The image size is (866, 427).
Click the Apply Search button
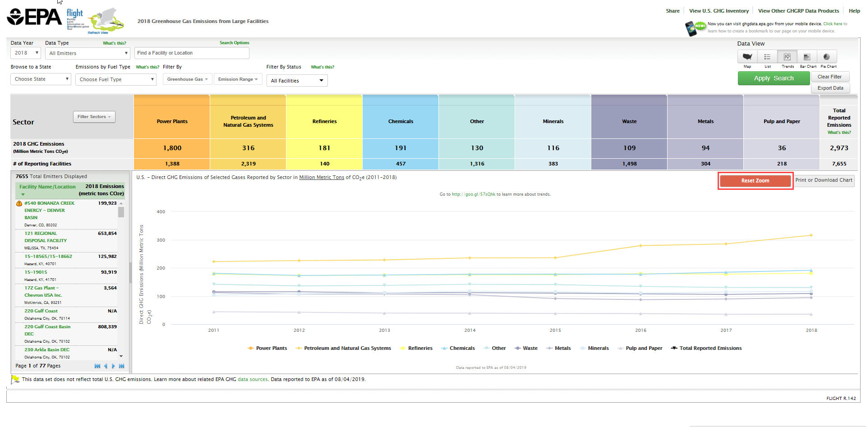(774, 78)
